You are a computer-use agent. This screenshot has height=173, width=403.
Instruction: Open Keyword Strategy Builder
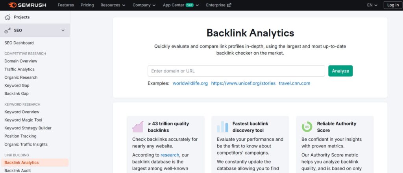[28, 128]
